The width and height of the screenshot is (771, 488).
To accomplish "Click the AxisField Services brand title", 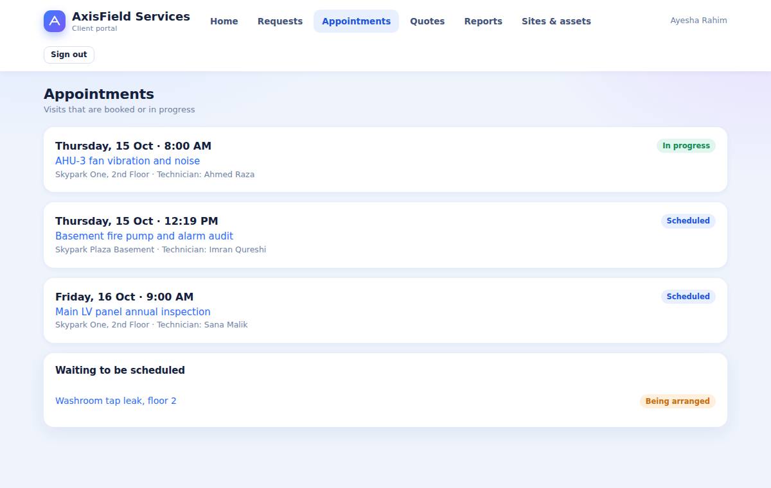I will tap(131, 17).
